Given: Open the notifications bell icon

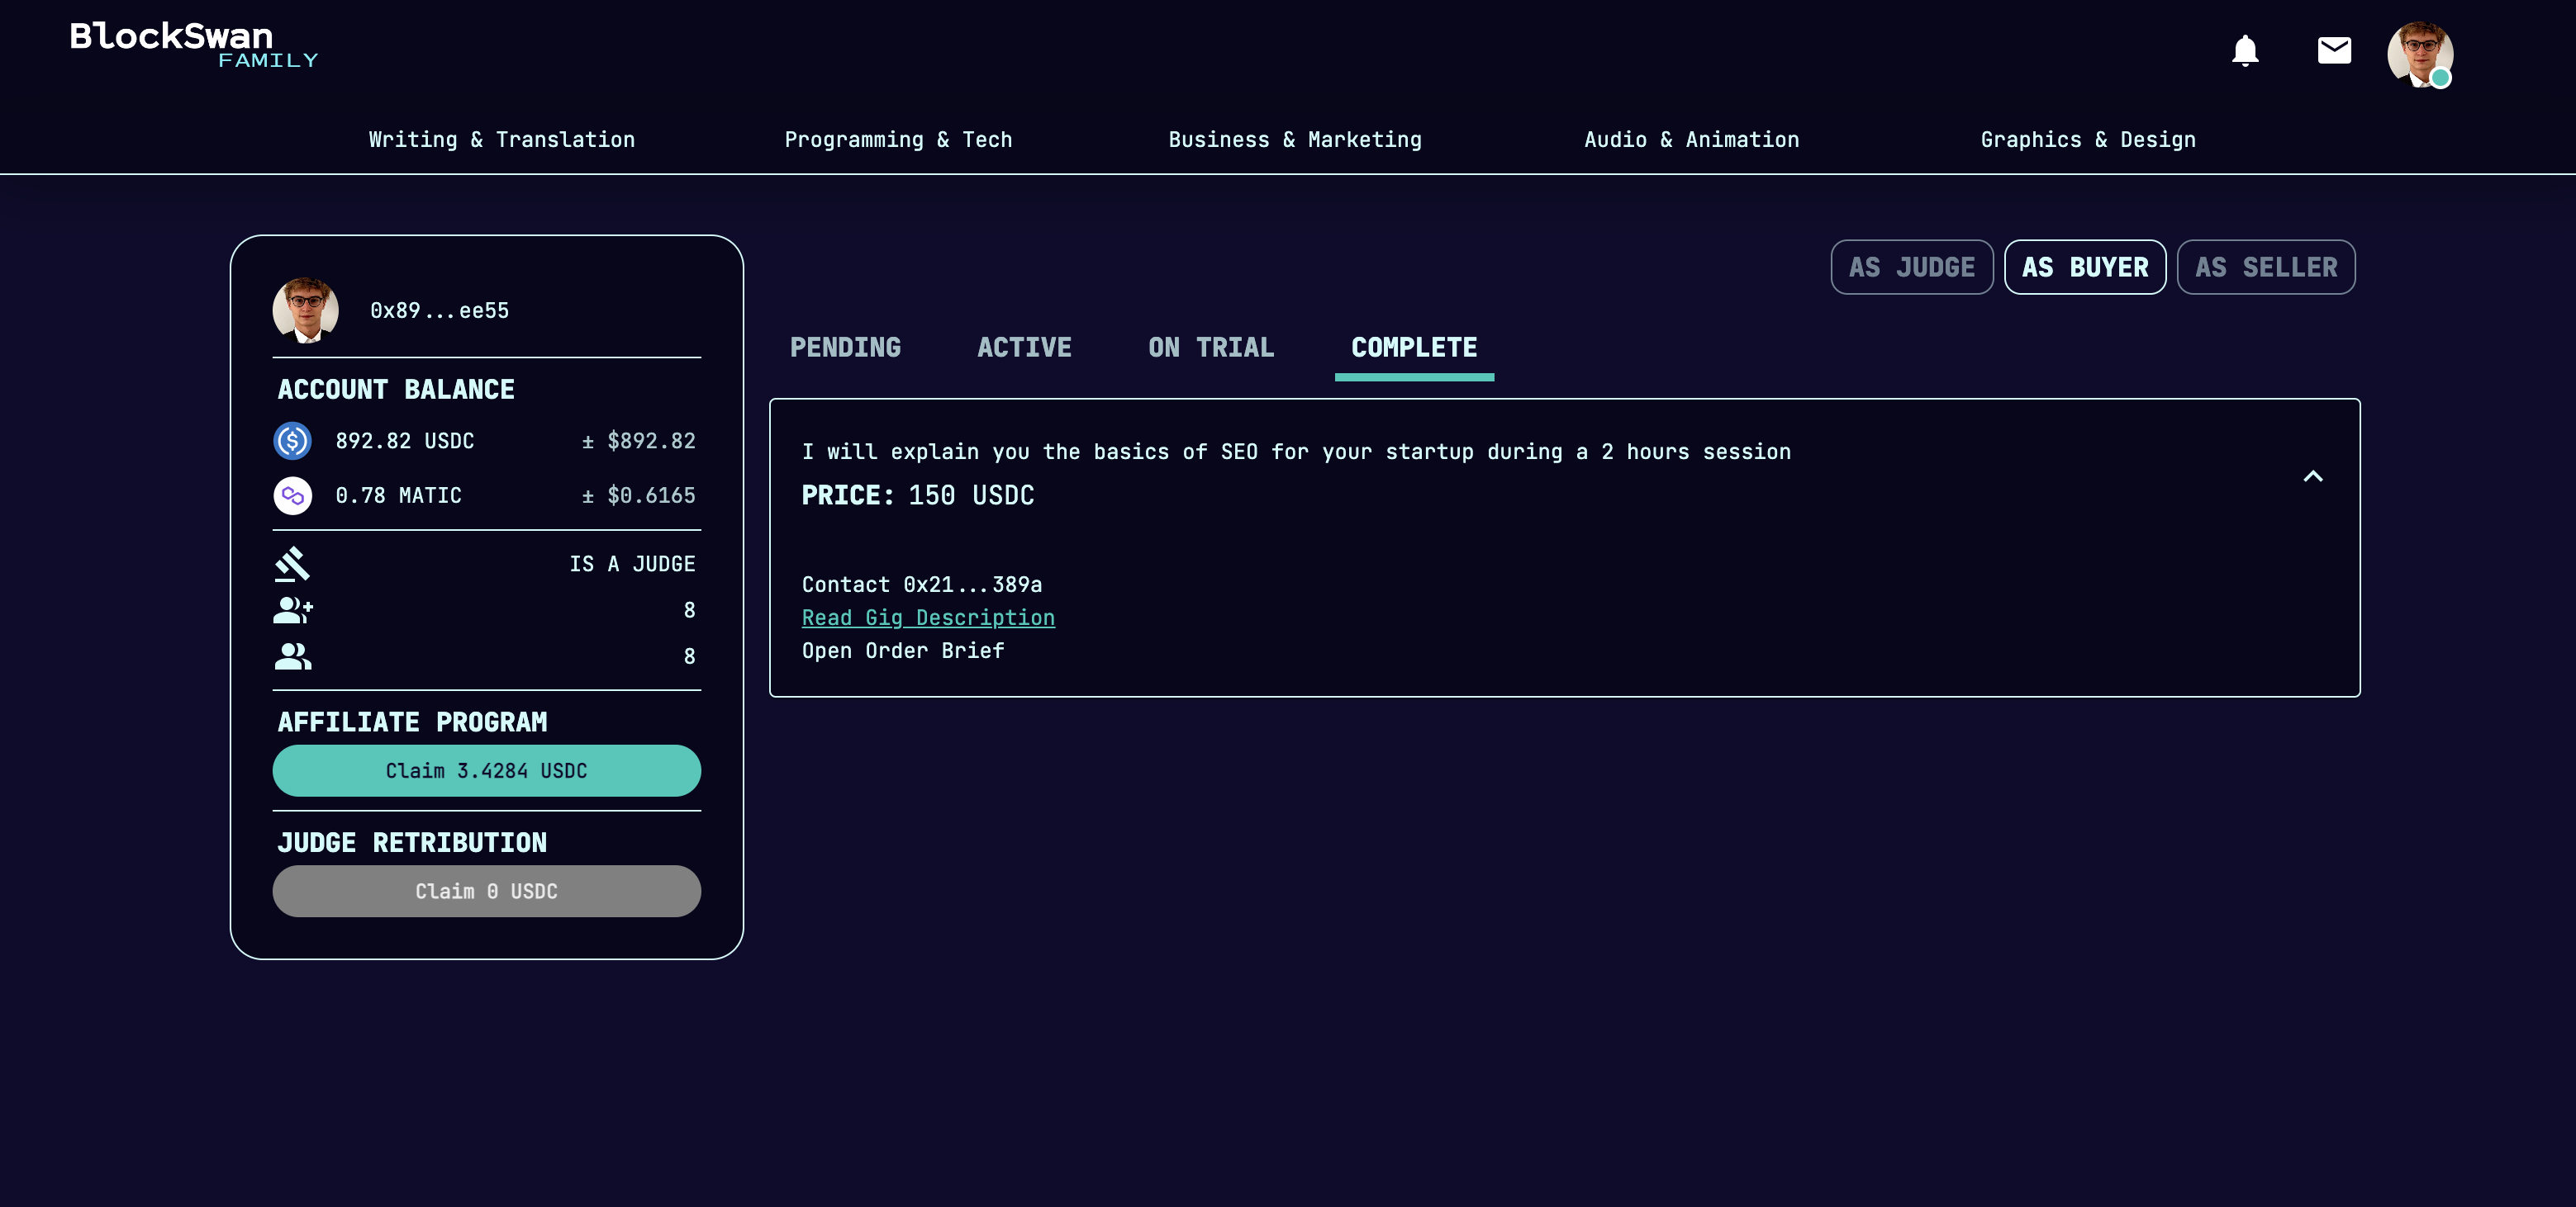Looking at the screenshot, I should (2245, 50).
